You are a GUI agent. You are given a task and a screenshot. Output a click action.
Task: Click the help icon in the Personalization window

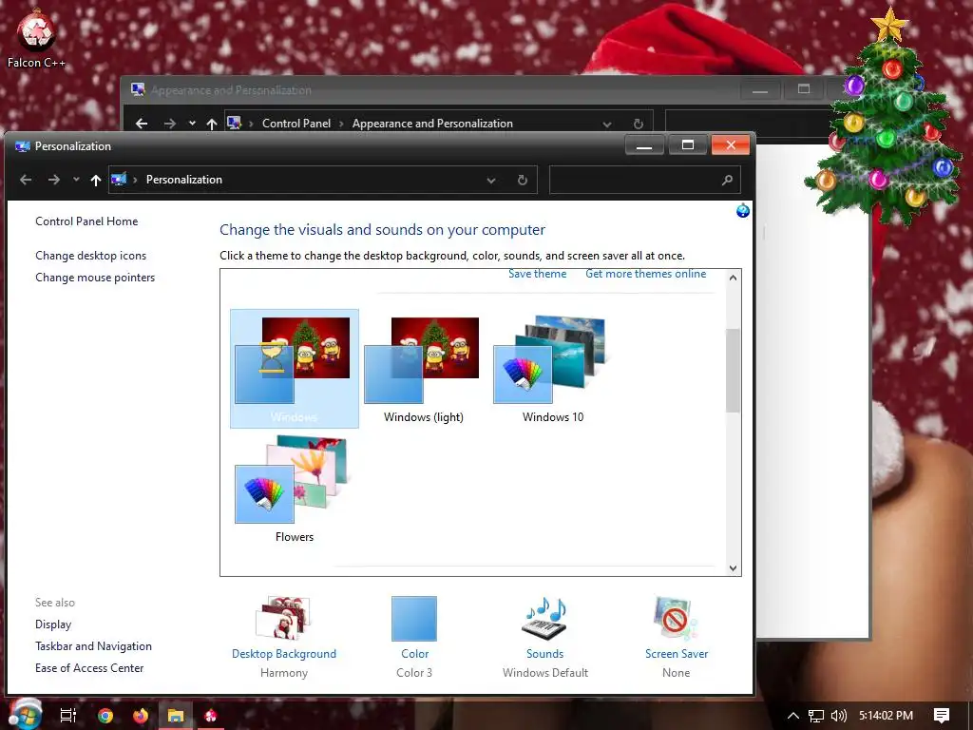coord(743,210)
